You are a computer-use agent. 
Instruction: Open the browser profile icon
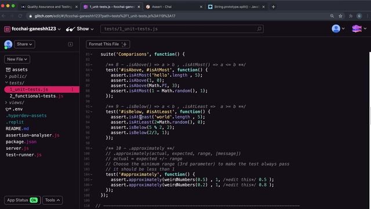[x=359, y=16]
